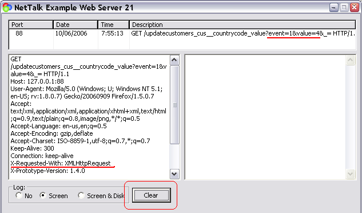
Task: Click the request pane's scroll down arrow
Action: 174,174
